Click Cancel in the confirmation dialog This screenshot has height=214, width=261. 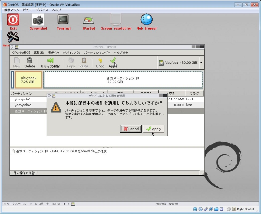pyautogui.click(x=130, y=129)
